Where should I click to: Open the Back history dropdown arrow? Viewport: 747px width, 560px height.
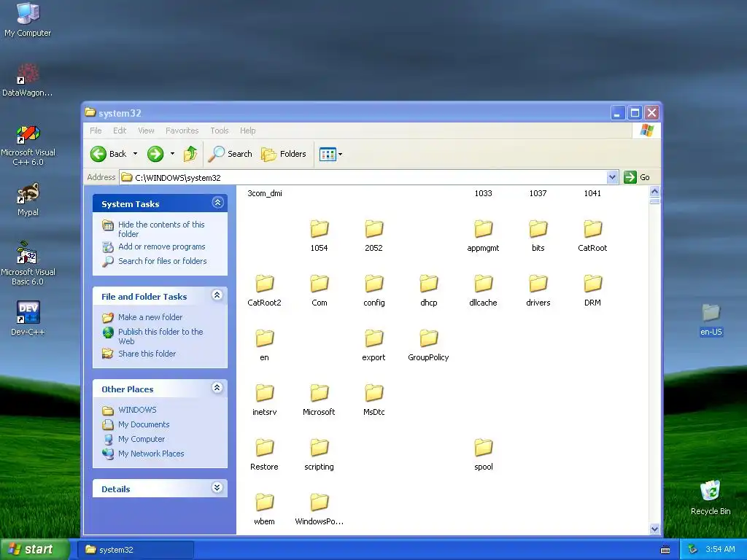(135, 154)
